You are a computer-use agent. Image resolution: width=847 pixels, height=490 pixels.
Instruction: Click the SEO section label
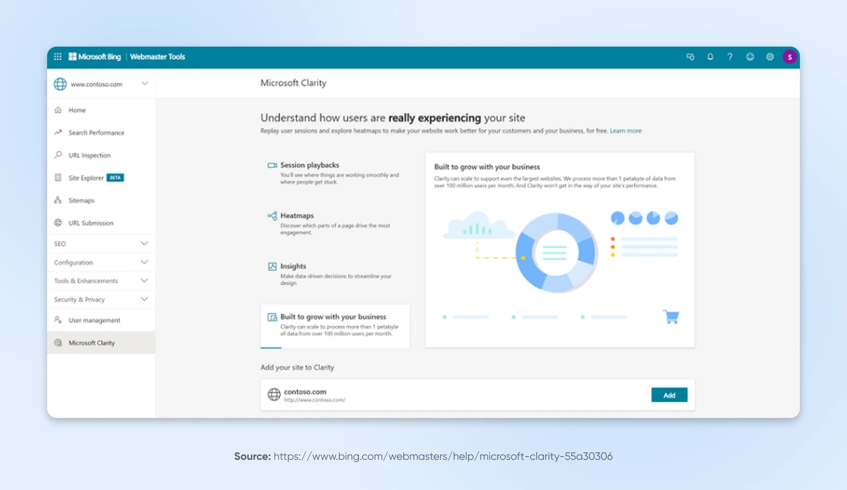click(x=60, y=244)
